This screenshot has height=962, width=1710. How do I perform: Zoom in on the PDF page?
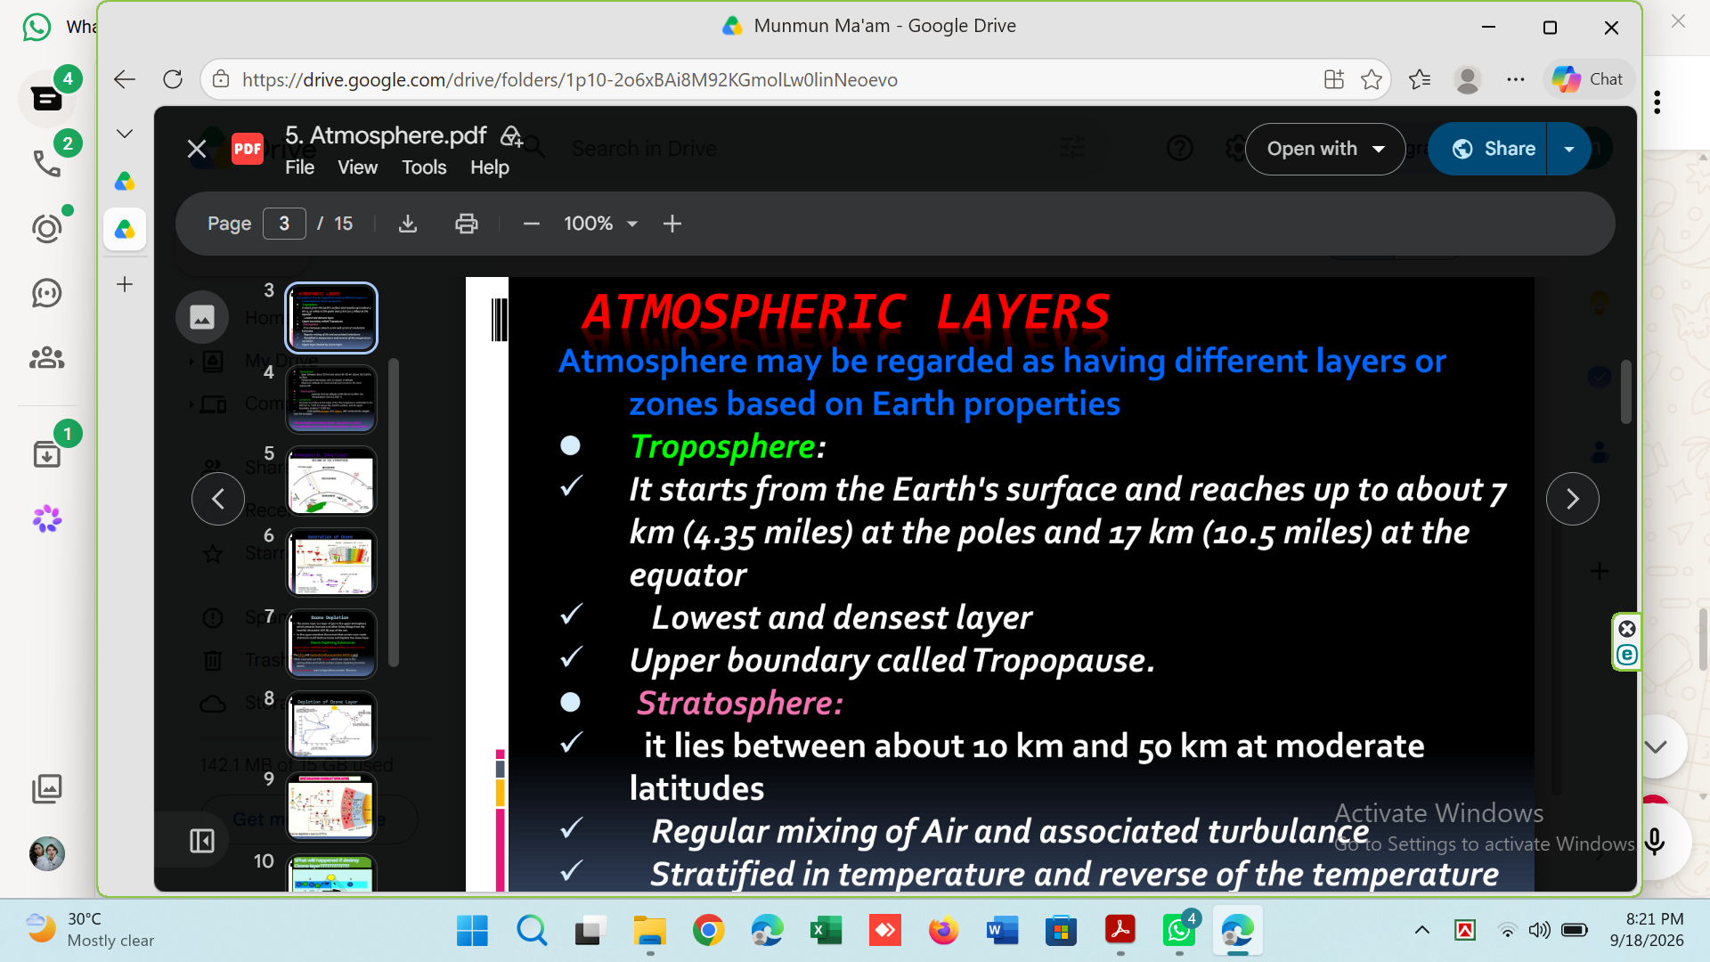click(x=672, y=224)
